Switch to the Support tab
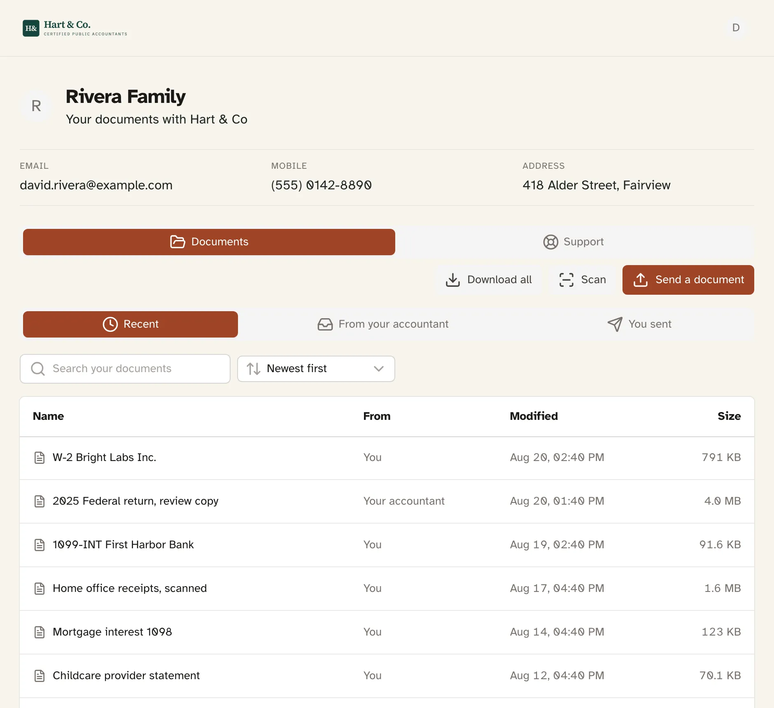This screenshot has height=708, width=774. 573,242
